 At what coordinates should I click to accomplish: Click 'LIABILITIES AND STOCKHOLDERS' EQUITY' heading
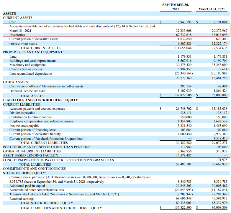(40, 100)
